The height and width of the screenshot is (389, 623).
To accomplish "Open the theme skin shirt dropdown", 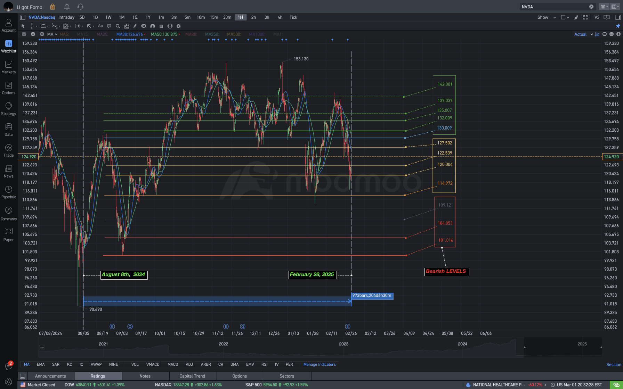I will [604, 7].
